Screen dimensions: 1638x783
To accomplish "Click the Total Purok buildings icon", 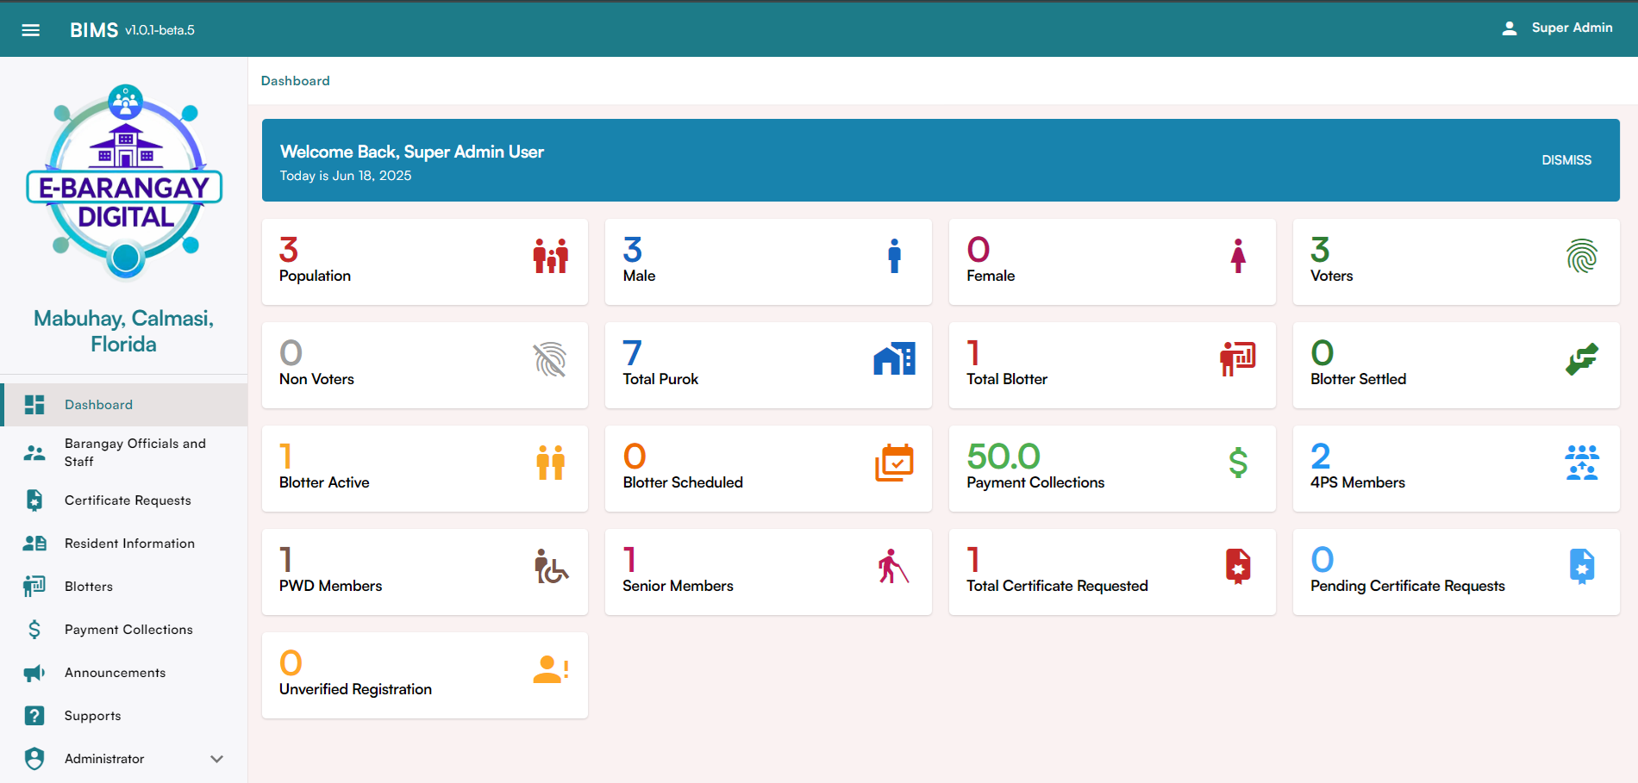I will [894, 359].
